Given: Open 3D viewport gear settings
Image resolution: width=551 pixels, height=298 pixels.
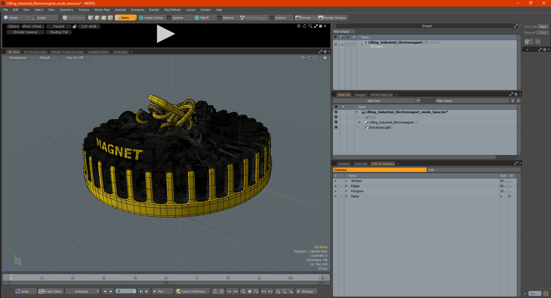Looking at the screenshot, I should [x=325, y=58].
